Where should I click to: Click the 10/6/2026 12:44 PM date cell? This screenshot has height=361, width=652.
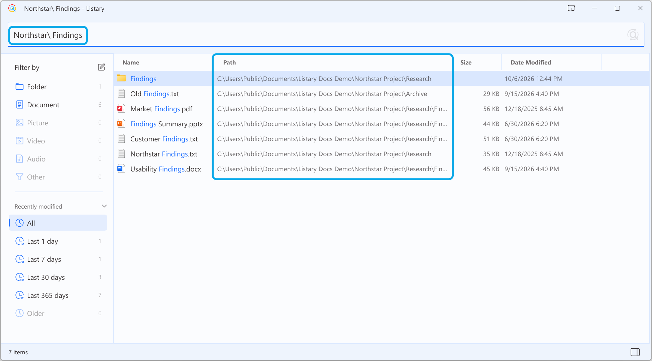click(533, 79)
